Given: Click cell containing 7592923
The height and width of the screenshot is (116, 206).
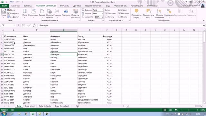Looking at the screenshot, I should tap(107, 57).
